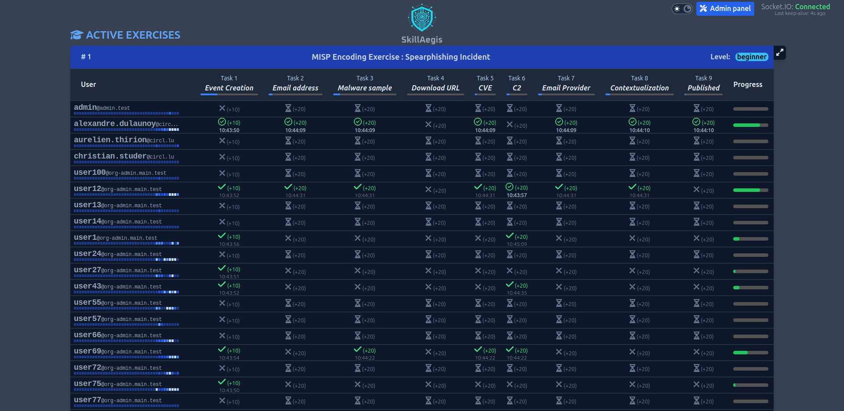Click user100@org-admin.main.test name

pos(120,172)
